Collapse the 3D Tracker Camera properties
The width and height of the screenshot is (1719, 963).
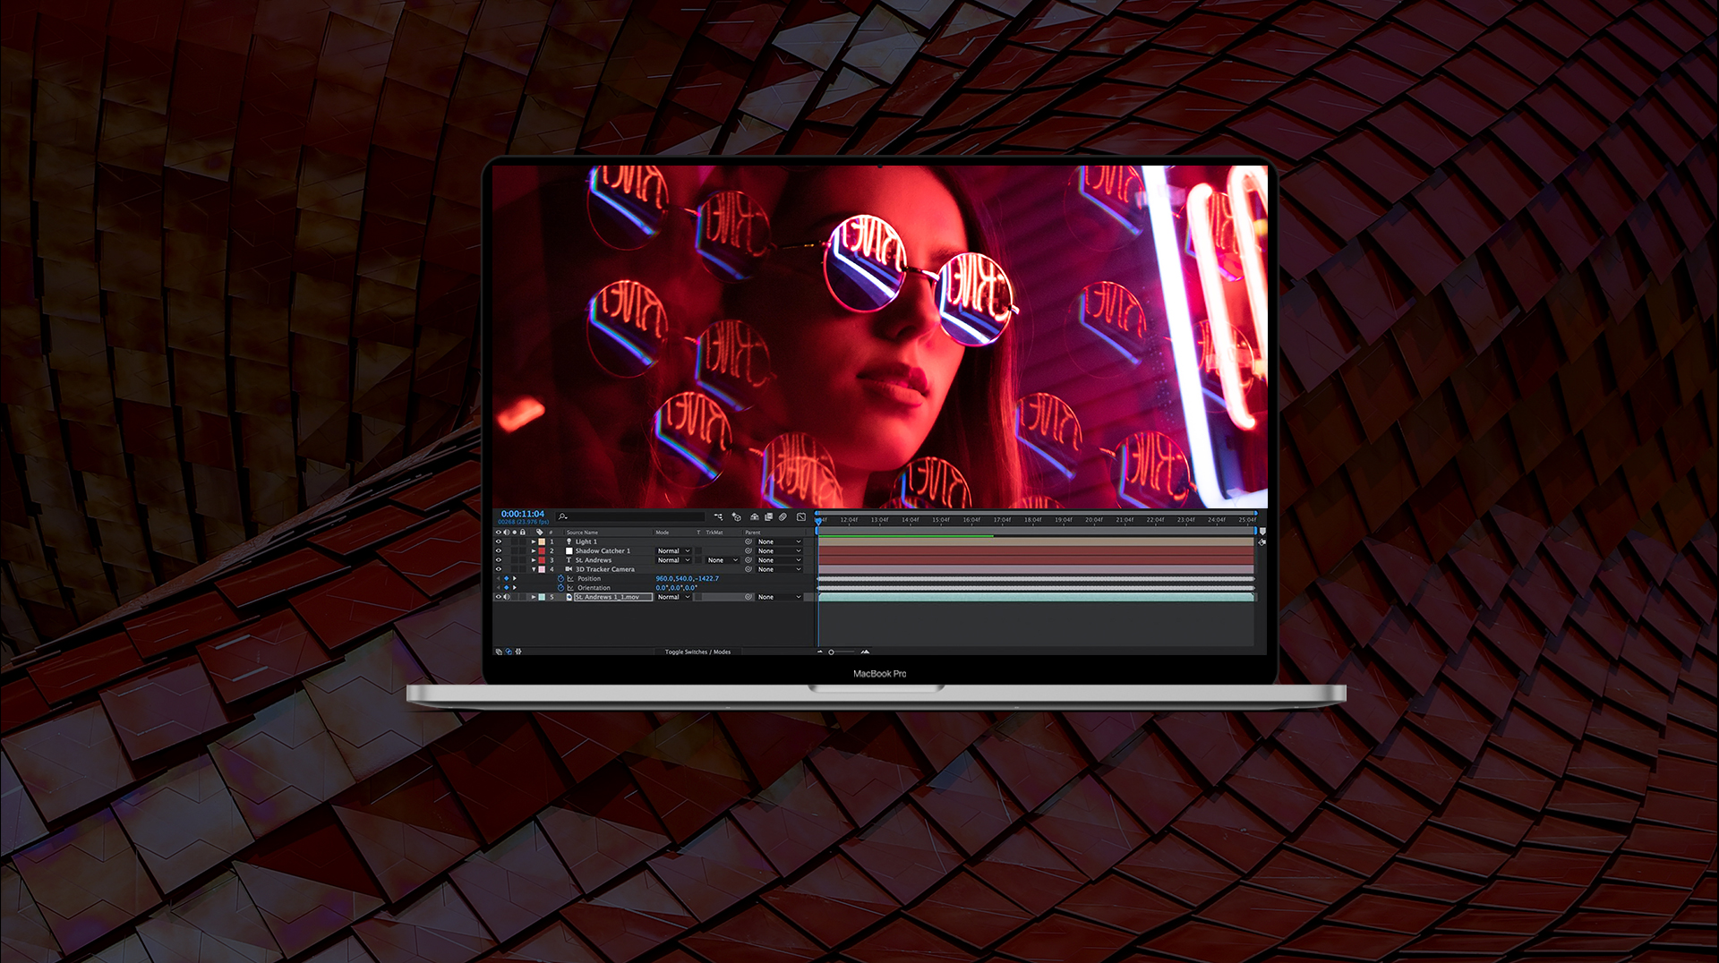pyautogui.click(x=534, y=569)
